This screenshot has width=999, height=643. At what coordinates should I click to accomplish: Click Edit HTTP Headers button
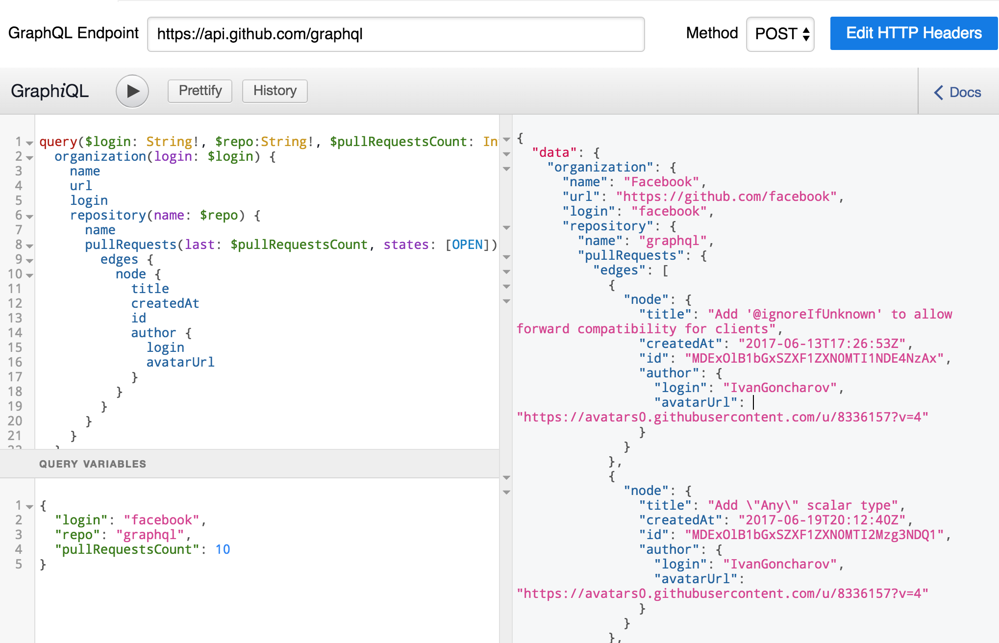tap(913, 33)
